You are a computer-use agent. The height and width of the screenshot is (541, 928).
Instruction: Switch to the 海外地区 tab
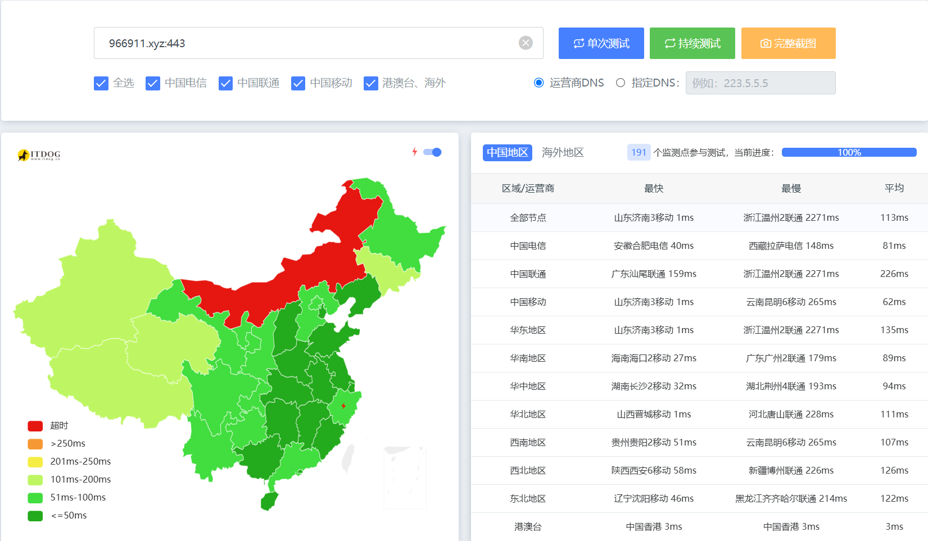[x=563, y=152]
